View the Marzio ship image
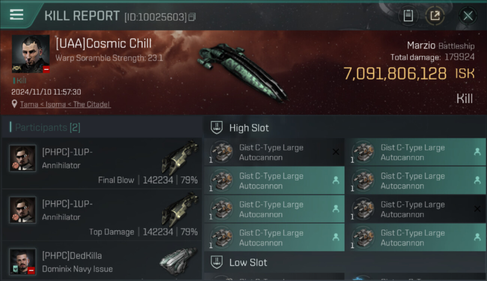The image size is (487, 281). coord(242,71)
